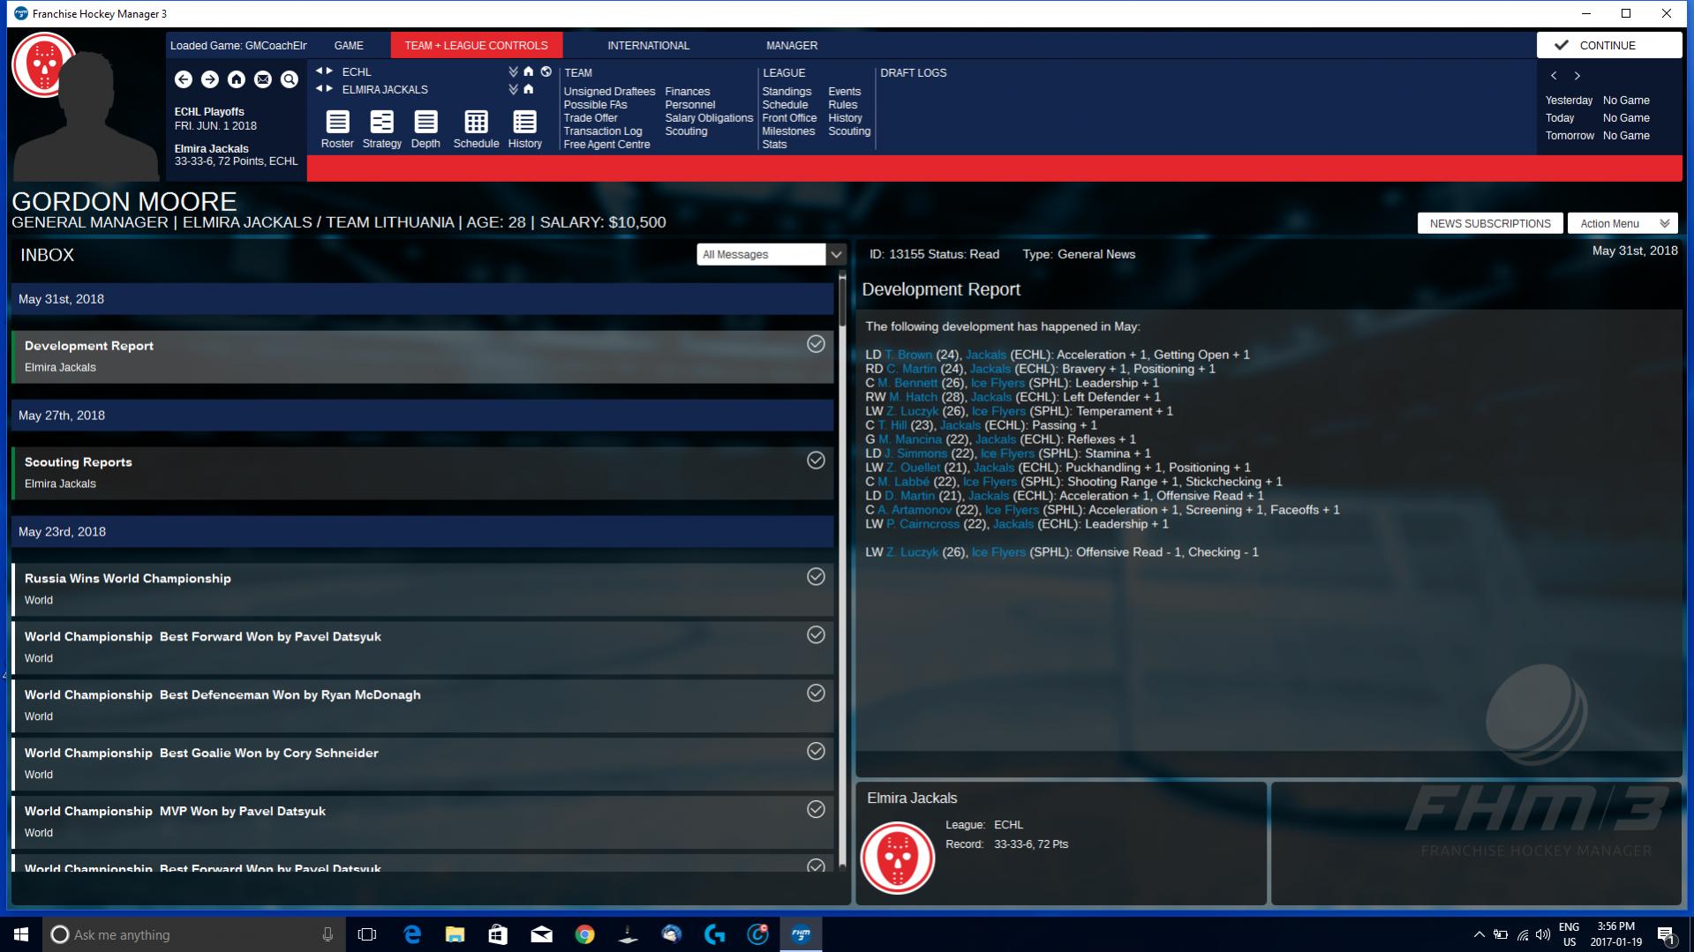The image size is (1694, 952).
Task: Open Front Office link
Action: coord(789,118)
